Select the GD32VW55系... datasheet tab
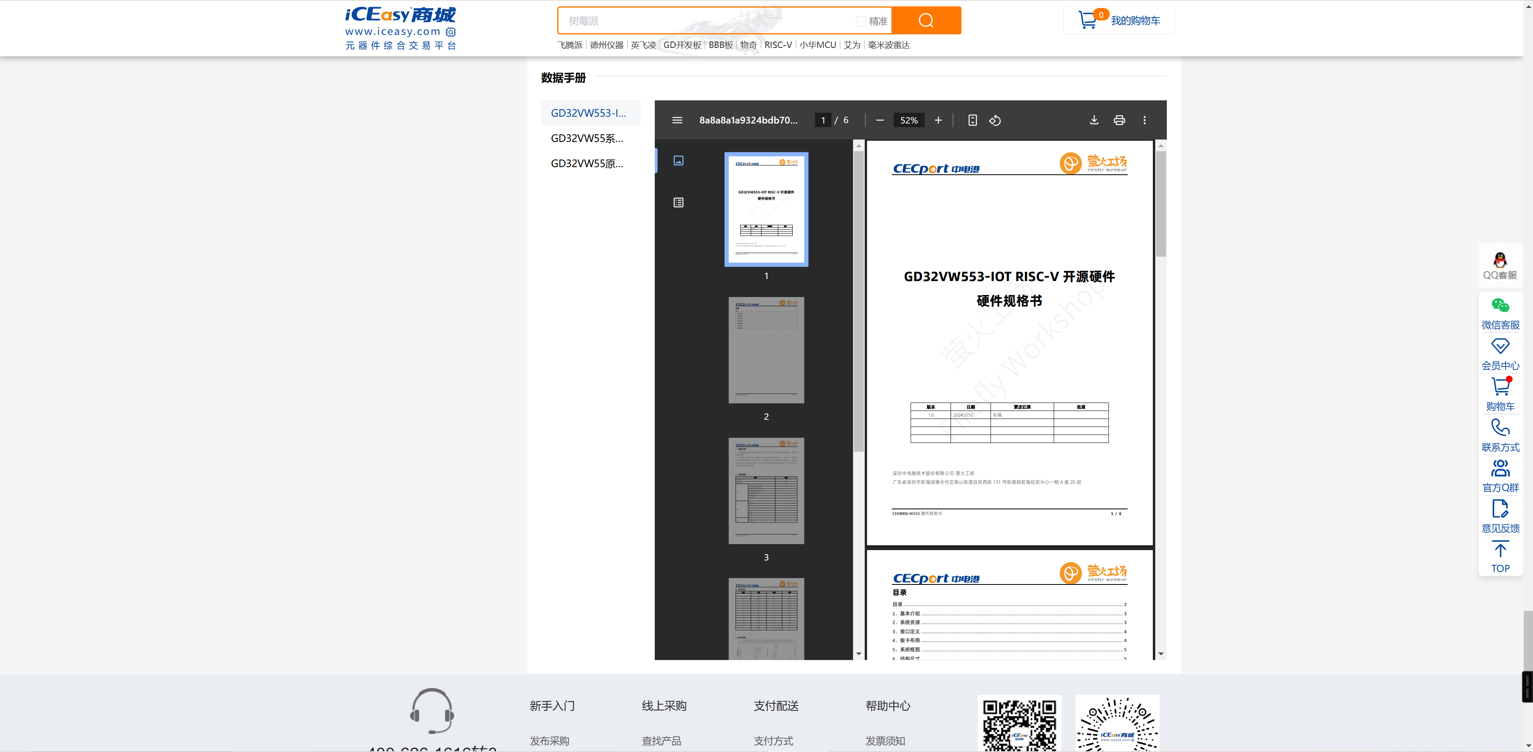 pyautogui.click(x=587, y=138)
